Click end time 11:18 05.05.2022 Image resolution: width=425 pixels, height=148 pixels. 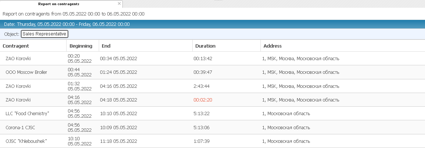point(119,141)
